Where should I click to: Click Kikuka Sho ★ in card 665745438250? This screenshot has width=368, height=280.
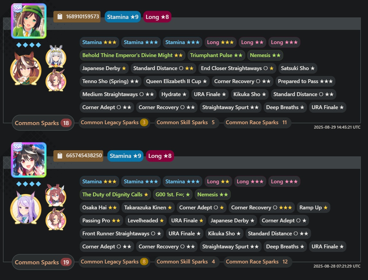point(224,234)
